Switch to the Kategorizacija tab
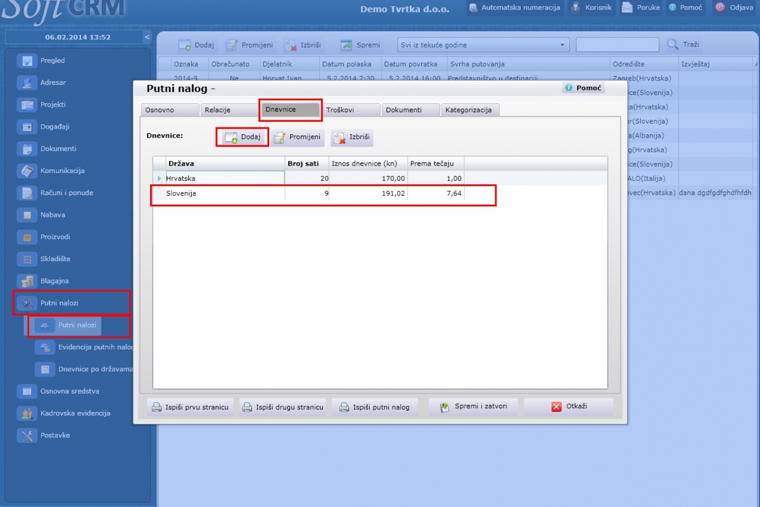The width and height of the screenshot is (760, 507). [471, 110]
